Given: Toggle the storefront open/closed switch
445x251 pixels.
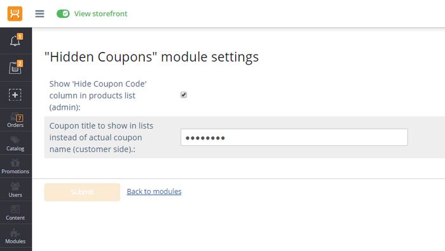Looking at the screenshot, I should pyautogui.click(x=63, y=13).
